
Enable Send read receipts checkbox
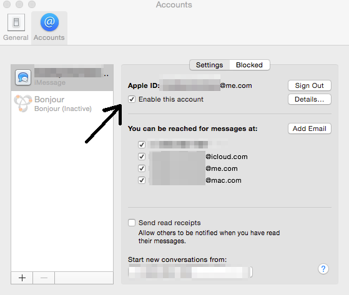pos(132,223)
